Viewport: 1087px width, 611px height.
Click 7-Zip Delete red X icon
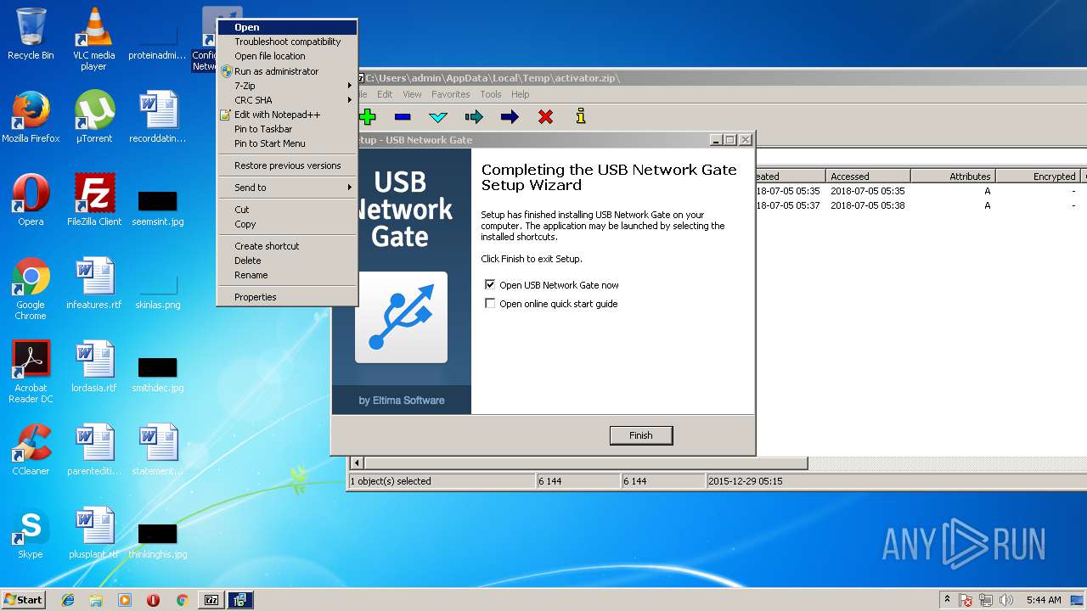[545, 117]
